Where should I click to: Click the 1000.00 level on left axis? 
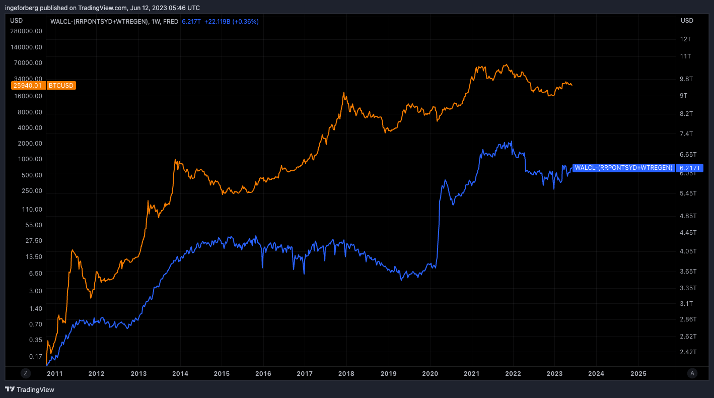coord(30,159)
